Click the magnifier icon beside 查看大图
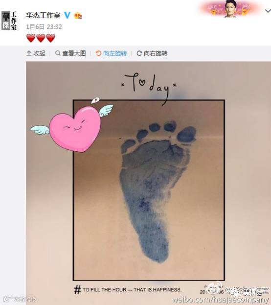Screen dimensions: 271x305 pos(58,53)
